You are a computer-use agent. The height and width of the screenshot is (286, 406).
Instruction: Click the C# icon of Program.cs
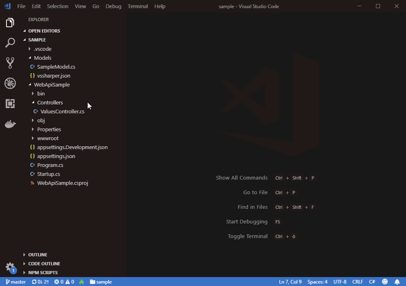[x=32, y=165]
